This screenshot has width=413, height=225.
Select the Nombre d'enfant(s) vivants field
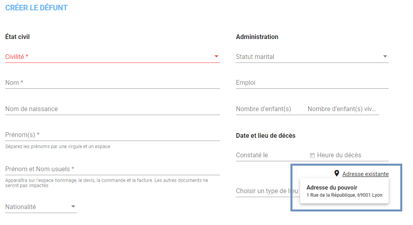tap(343, 109)
